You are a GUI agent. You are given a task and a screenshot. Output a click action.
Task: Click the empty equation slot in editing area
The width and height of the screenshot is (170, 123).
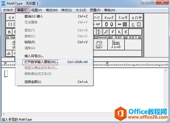pyautogui.click(x=6, y=74)
